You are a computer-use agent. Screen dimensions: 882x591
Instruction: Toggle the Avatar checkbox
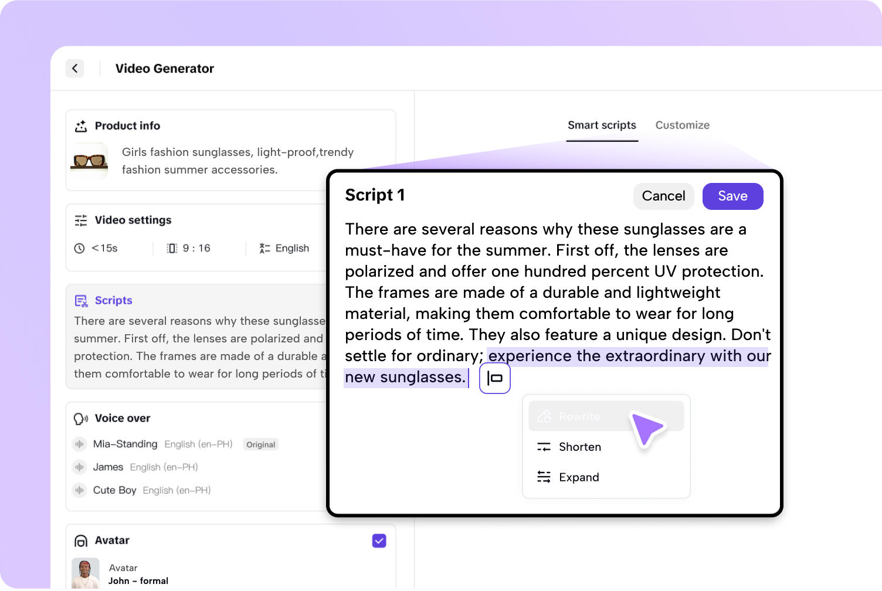(x=379, y=541)
